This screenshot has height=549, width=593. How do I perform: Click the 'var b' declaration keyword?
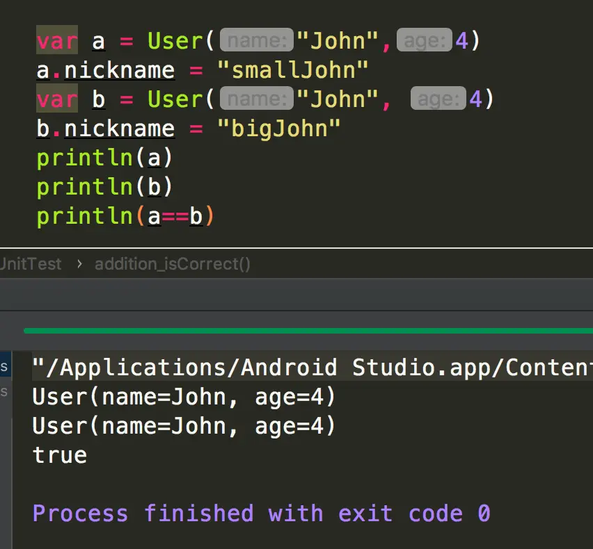click(x=57, y=99)
